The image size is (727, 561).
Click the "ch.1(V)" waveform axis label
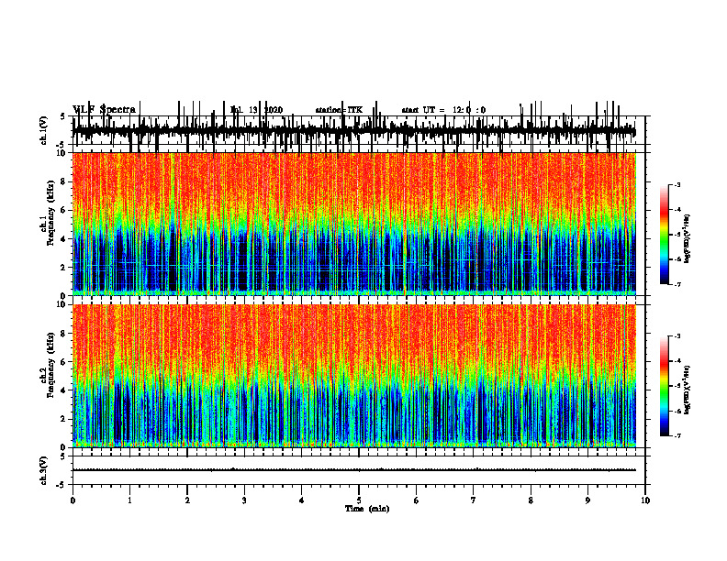tap(44, 130)
